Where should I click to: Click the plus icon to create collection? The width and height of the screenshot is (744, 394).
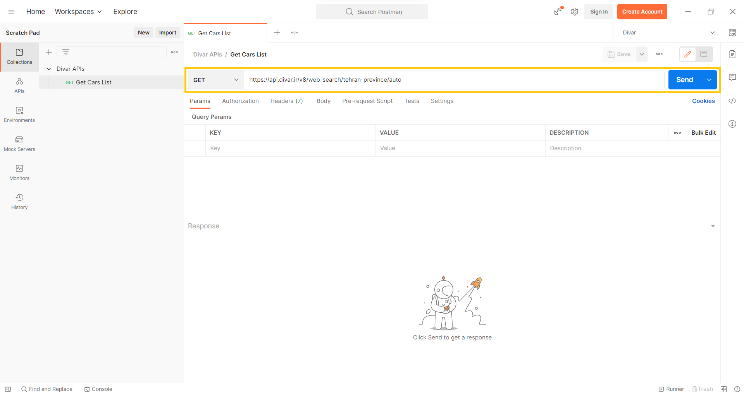(49, 52)
